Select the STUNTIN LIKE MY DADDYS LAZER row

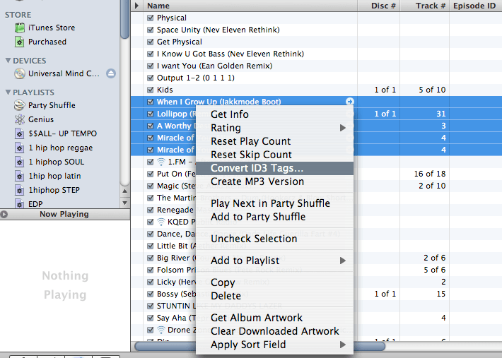316,306
